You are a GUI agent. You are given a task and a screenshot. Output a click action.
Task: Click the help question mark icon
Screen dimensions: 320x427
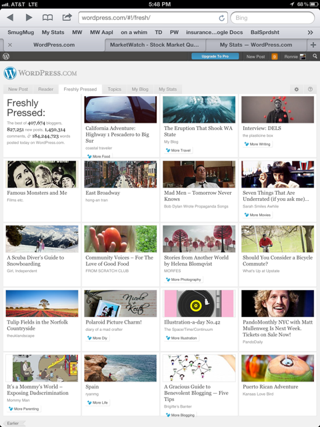coord(310,89)
